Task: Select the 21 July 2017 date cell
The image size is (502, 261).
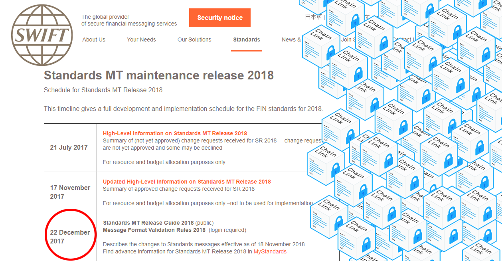Action: pyautogui.click(x=70, y=147)
